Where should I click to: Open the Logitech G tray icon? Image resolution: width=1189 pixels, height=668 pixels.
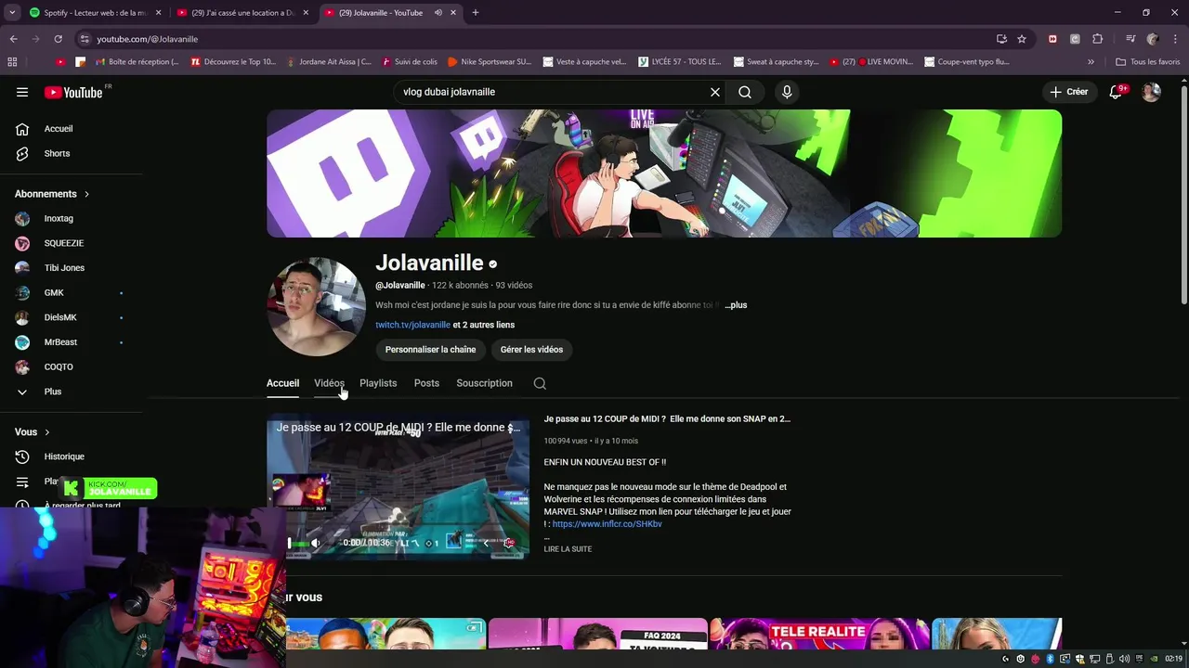[1006, 659]
